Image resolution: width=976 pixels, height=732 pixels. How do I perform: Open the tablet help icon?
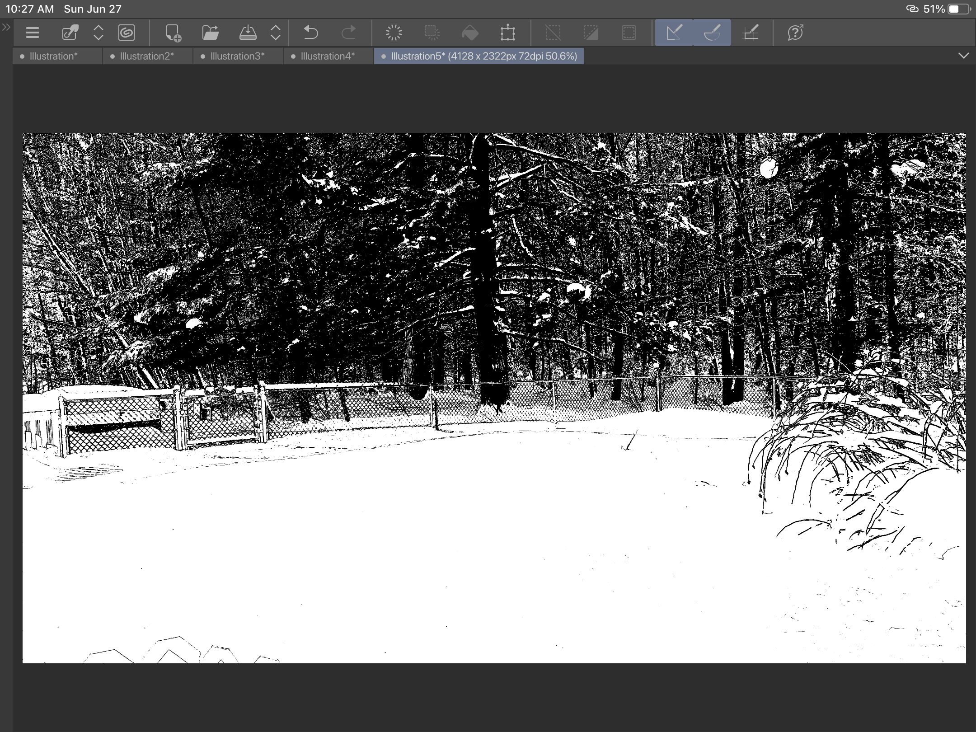tap(795, 33)
